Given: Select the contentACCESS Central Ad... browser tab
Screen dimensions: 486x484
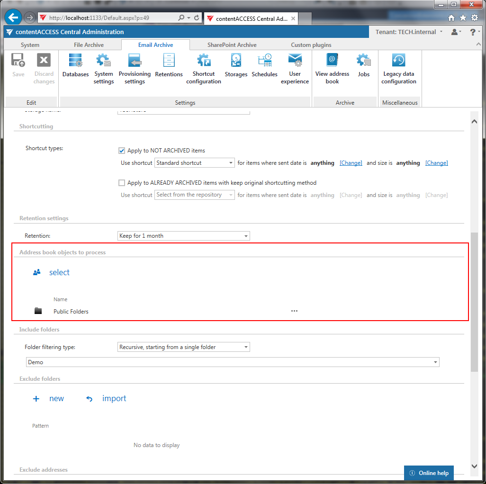Looking at the screenshot, I should (251, 18).
